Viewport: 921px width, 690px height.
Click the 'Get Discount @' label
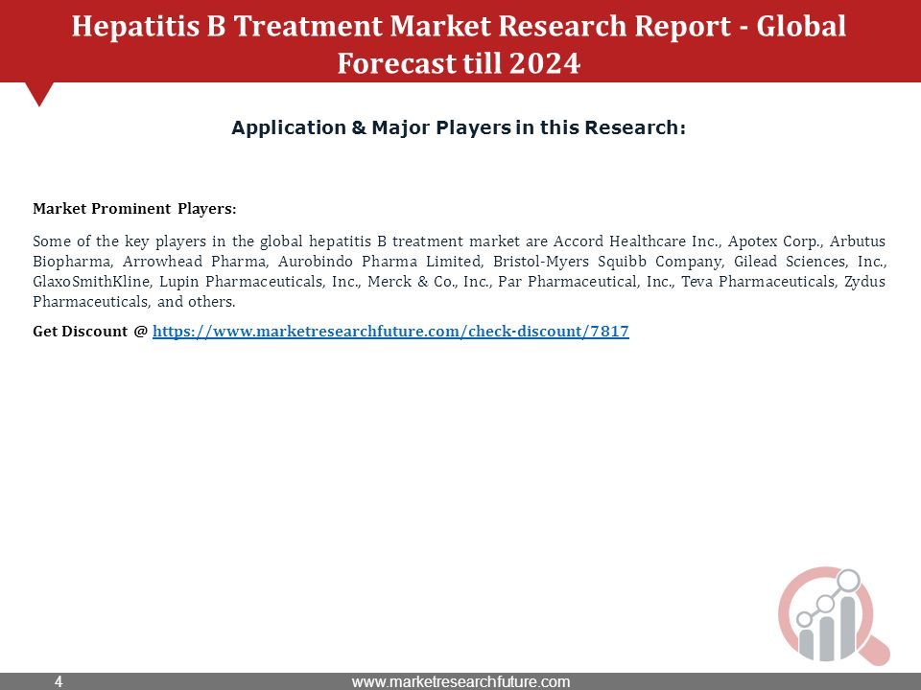(90, 332)
